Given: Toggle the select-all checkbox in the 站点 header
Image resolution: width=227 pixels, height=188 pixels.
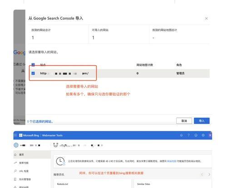Looking at the screenshot, I should coord(33,65).
